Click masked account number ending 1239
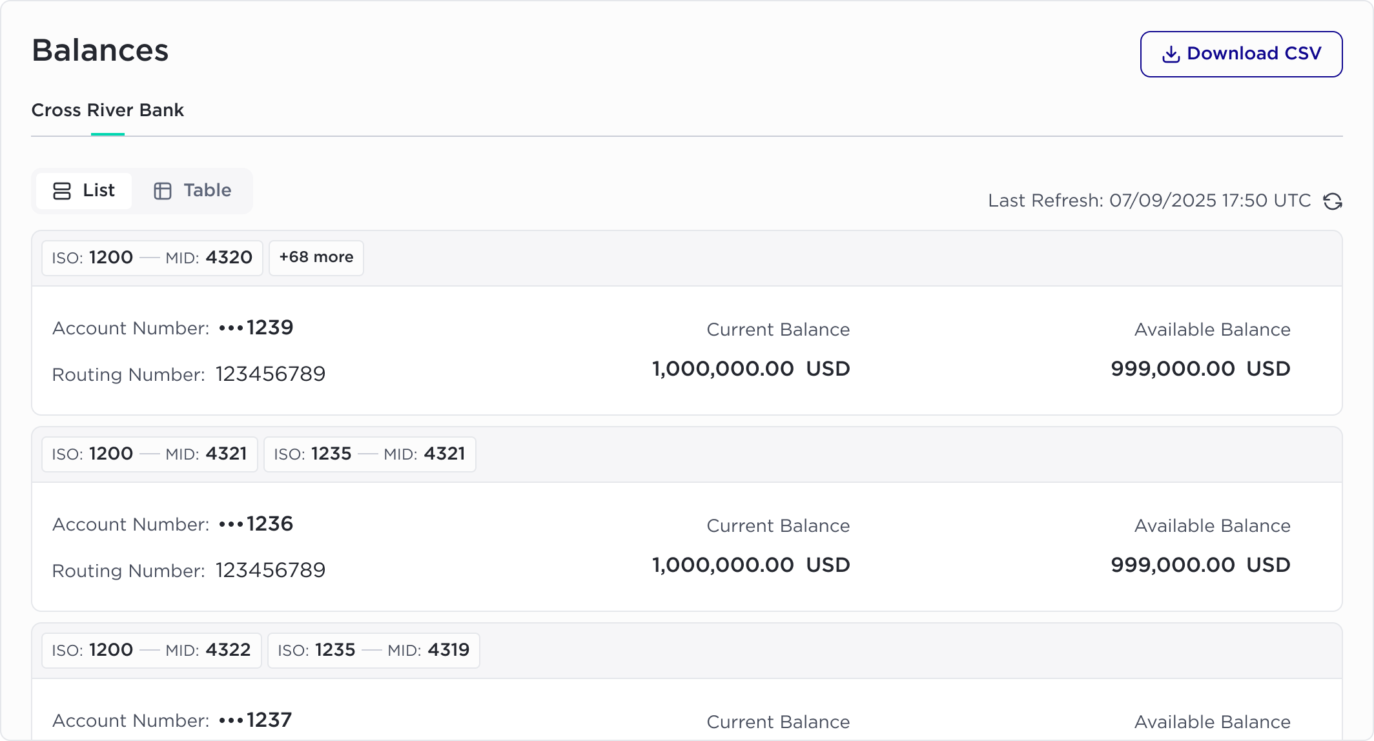The image size is (1374, 741). click(256, 328)
